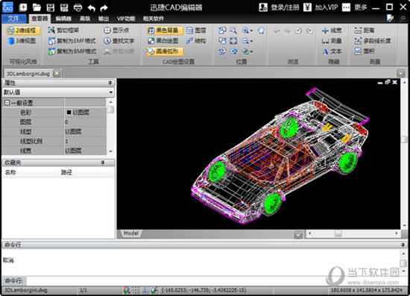This screenshot has width=410, height=296.
Task: Pin the 命令行 command line panel
Action: pos(403,245)
